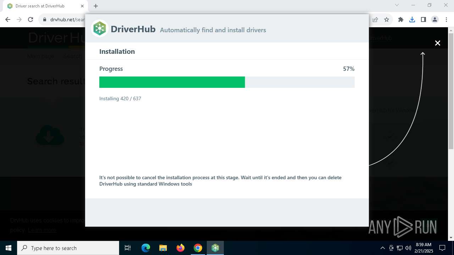Reload the drvhub.net page

click(x=31, y=19)
